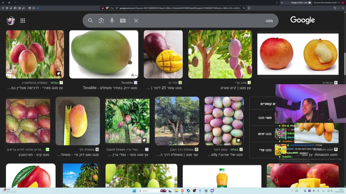
Task: Click the page vertical scrollbar
Action: click(x=345, y=65)
